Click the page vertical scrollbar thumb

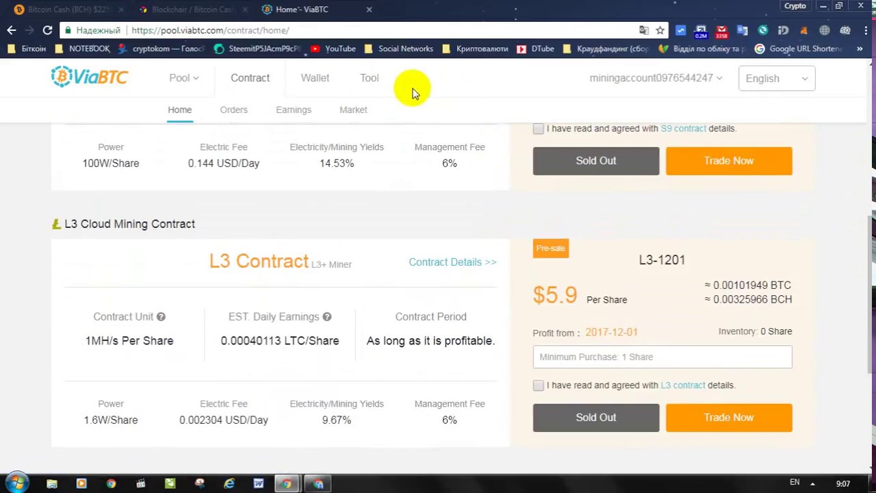(871, 294)
